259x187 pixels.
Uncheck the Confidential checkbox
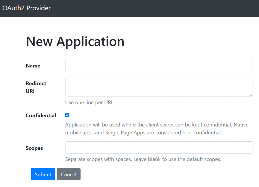point(67,115)
